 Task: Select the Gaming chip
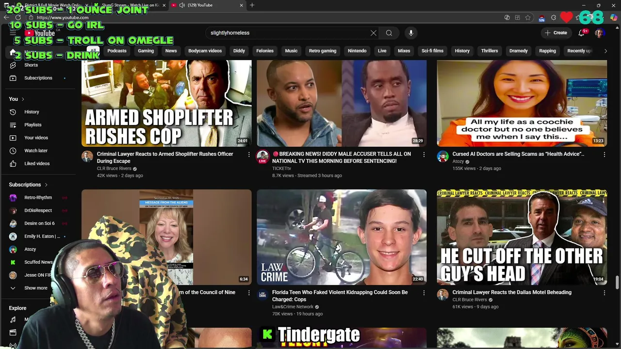point(146,51)
